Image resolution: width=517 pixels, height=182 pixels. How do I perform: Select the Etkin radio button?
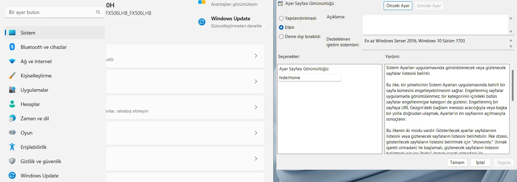(281, 27)
